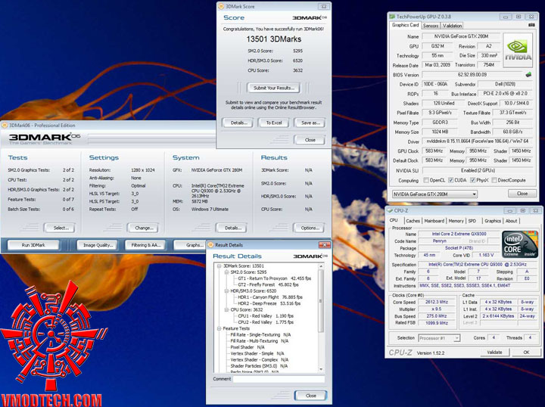The height and width of the screenshot is (407, 545).
Task: Collapse the Feature Tests tree node
Action: click(x=219, y=328)
